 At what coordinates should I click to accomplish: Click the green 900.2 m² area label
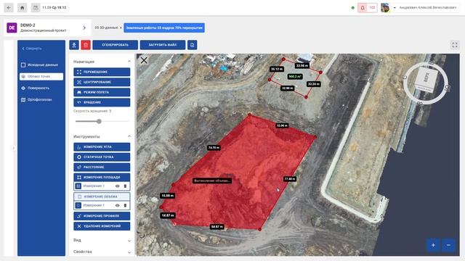tap(295, 77)
